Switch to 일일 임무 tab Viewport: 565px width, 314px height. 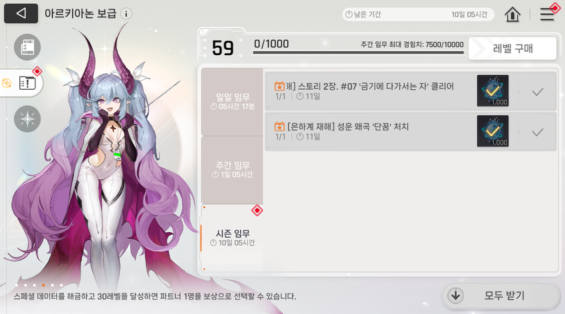click(233, 102)
